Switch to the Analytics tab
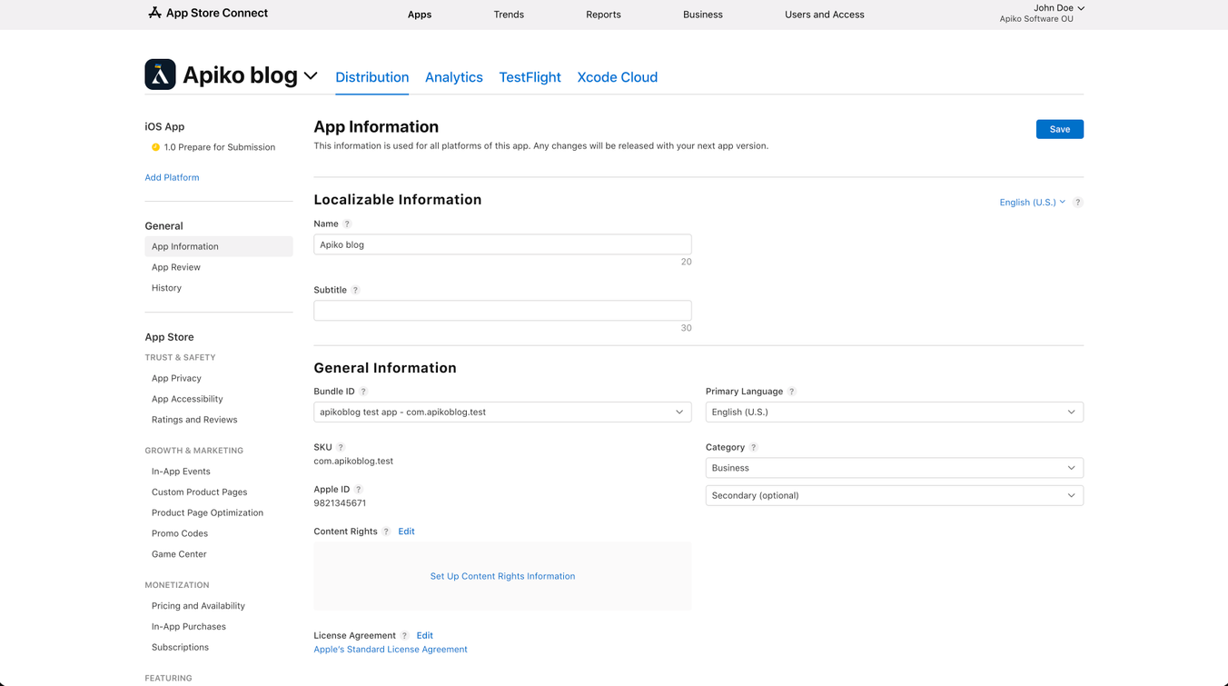 454,77
